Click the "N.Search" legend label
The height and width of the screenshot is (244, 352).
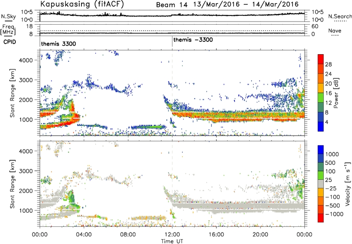pyautogui.click(x=340, y=16)
